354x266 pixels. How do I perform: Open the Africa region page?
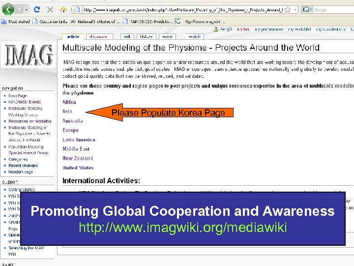point(69,102)
